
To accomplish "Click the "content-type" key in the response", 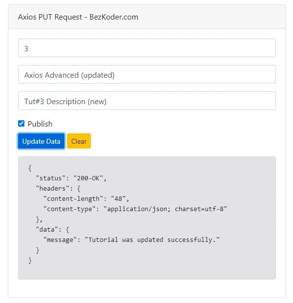I will [x=68, y=209].
